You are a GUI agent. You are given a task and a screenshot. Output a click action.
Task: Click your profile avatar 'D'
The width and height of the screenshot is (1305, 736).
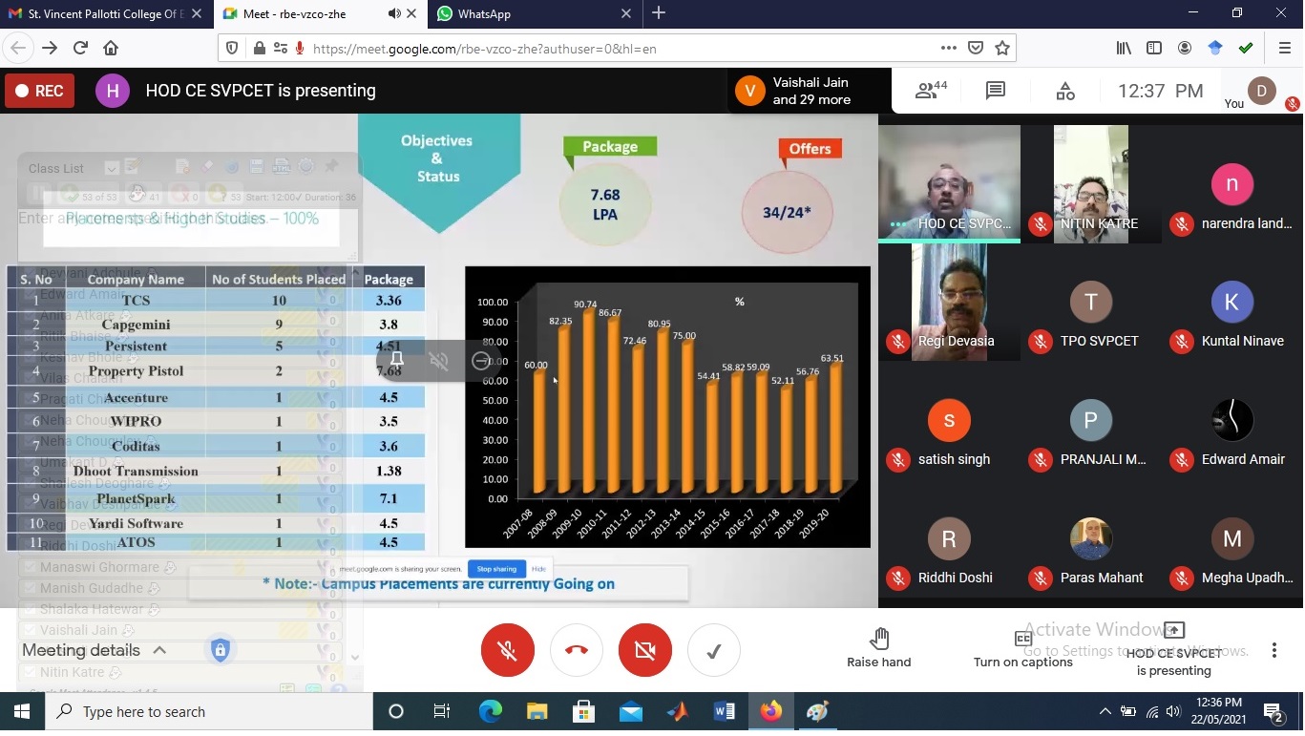point(1261,91)
